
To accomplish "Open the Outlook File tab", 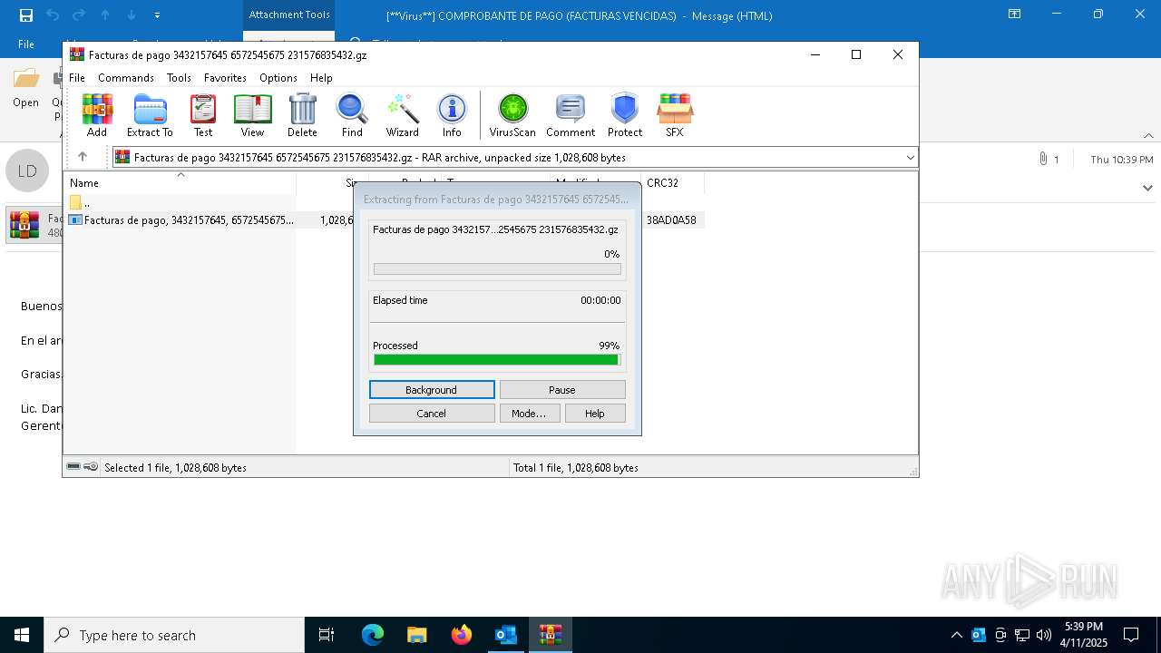I will pos(26,44).
